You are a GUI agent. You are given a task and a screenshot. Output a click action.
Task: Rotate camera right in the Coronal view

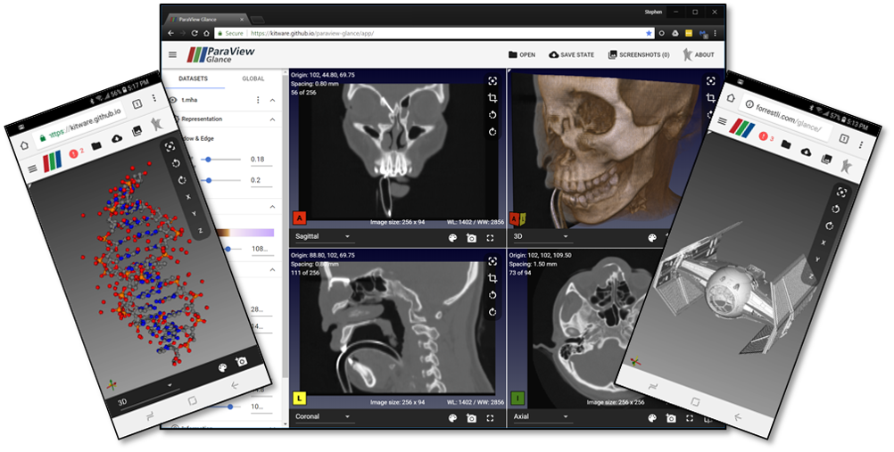493,312
